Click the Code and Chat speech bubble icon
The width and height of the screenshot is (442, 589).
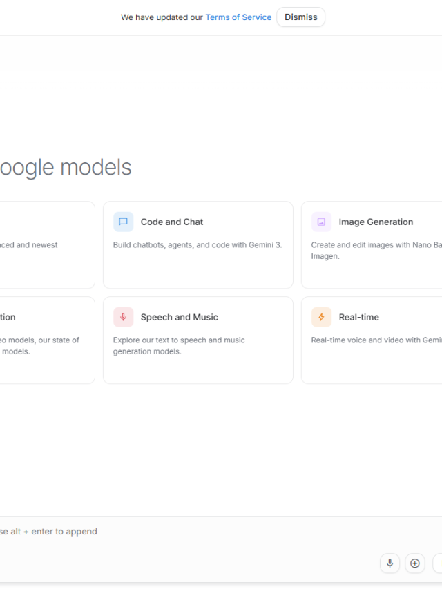click(124, 222)
